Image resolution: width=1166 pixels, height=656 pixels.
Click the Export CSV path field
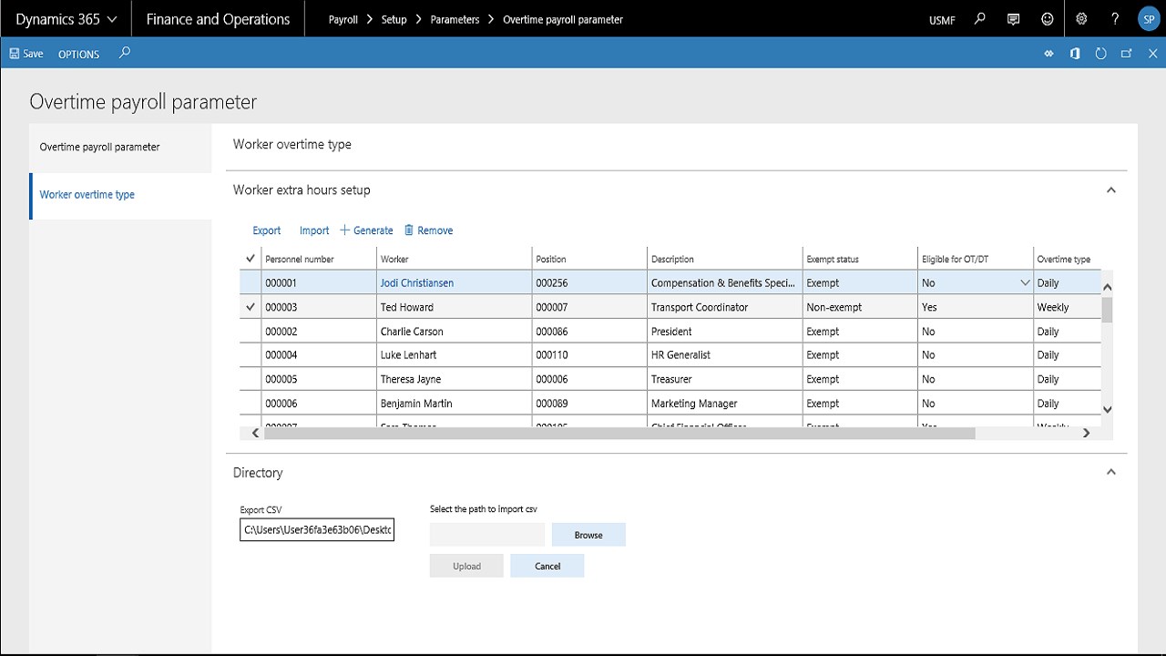(x=317, y=529)
